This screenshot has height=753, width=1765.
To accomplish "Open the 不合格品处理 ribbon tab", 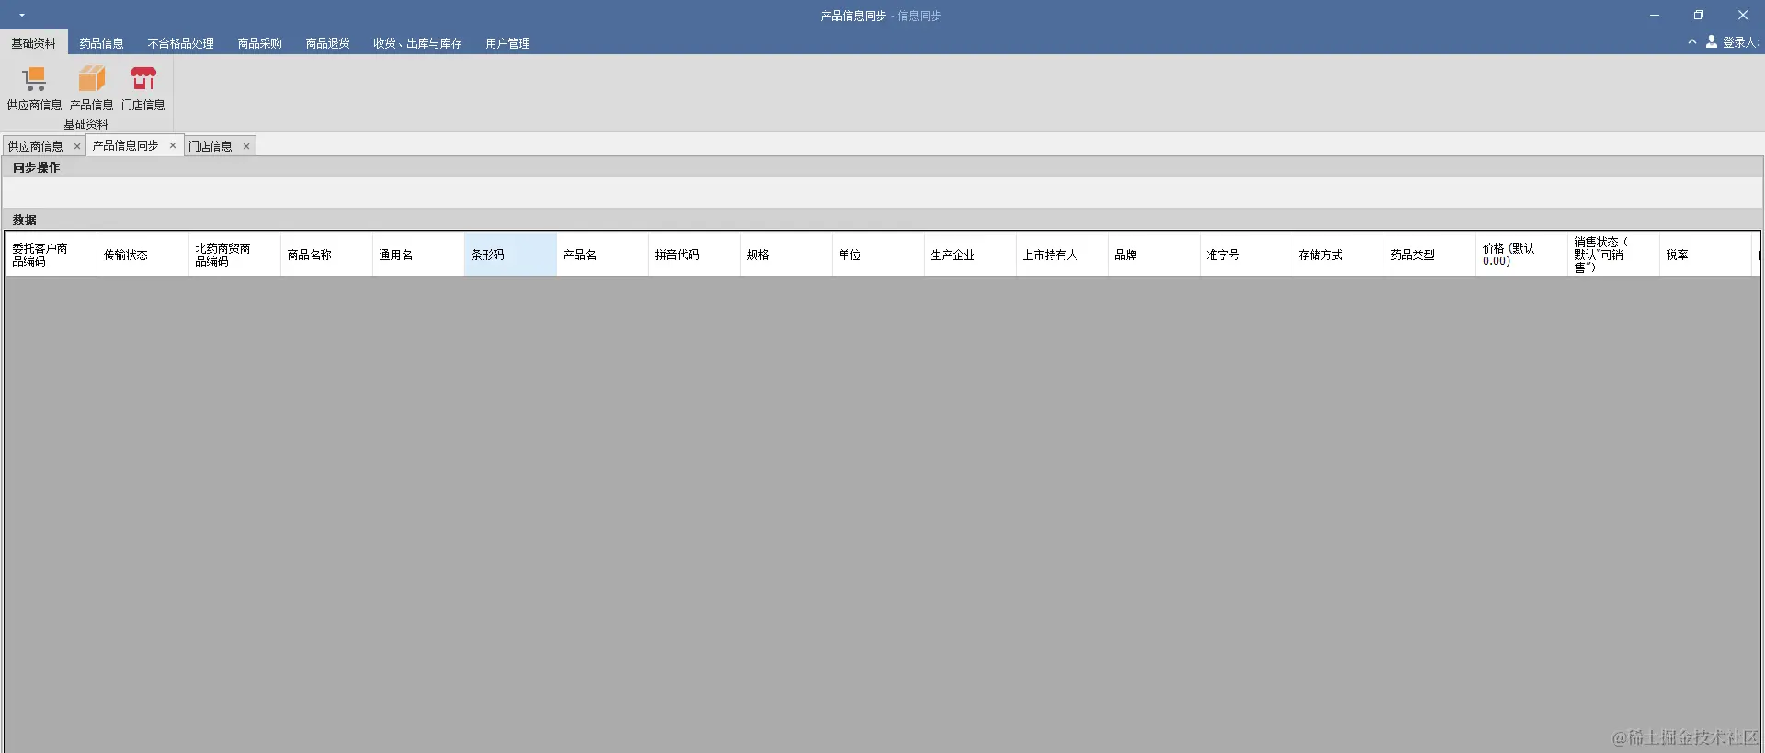I will [180, 43].
